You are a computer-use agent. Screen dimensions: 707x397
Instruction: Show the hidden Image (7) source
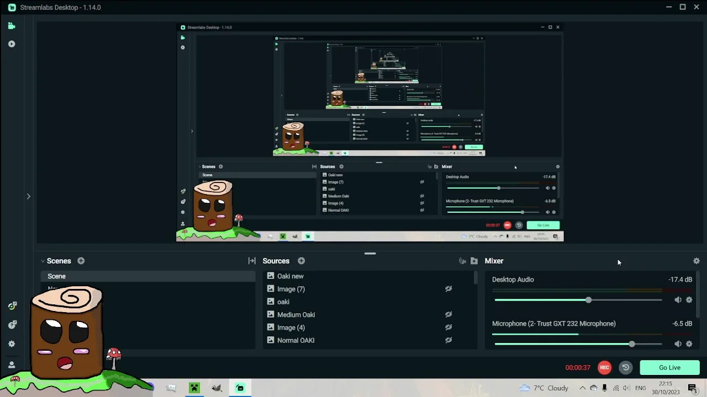click(449, 289)
